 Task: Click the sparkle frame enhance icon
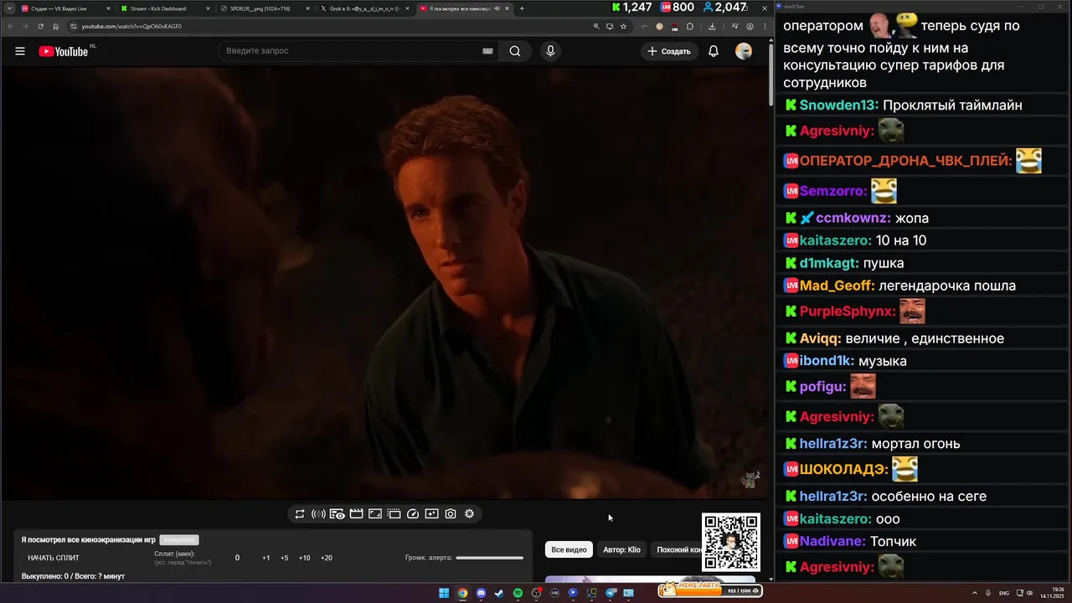(431, 514)
